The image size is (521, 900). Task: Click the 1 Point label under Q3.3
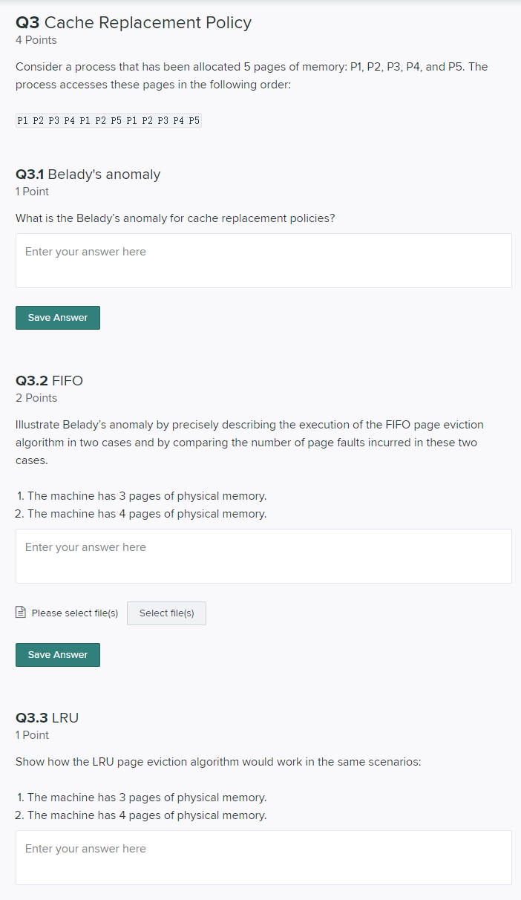click(x=31, y=735)
